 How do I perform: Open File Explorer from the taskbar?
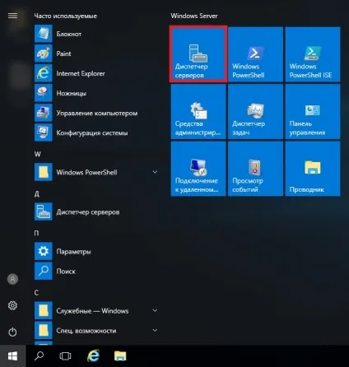(x=120, y=356)
